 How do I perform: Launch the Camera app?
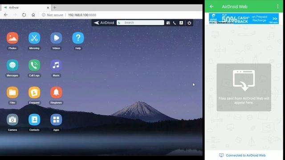(x=12, y=120)
